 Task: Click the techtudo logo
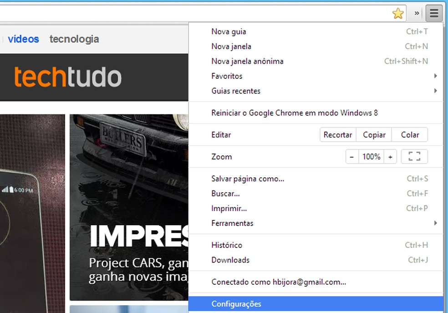[68, 77]
